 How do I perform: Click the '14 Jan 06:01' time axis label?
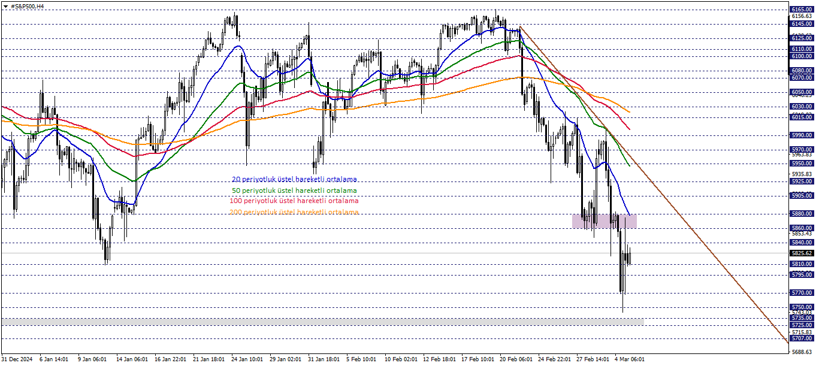pyautogui.click(x=131, y=359)
